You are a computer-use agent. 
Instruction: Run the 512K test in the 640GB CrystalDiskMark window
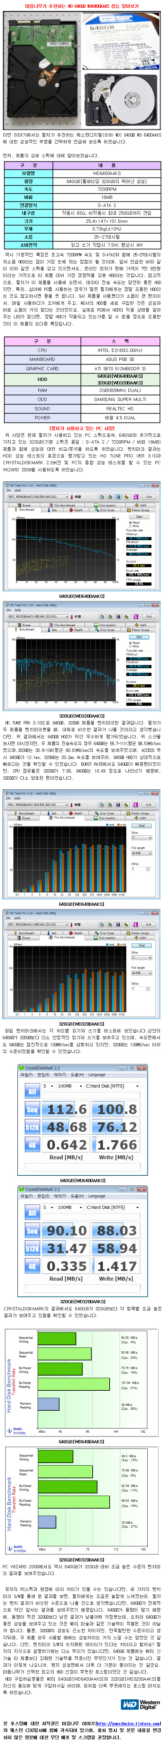click(x=32, y=1127)
